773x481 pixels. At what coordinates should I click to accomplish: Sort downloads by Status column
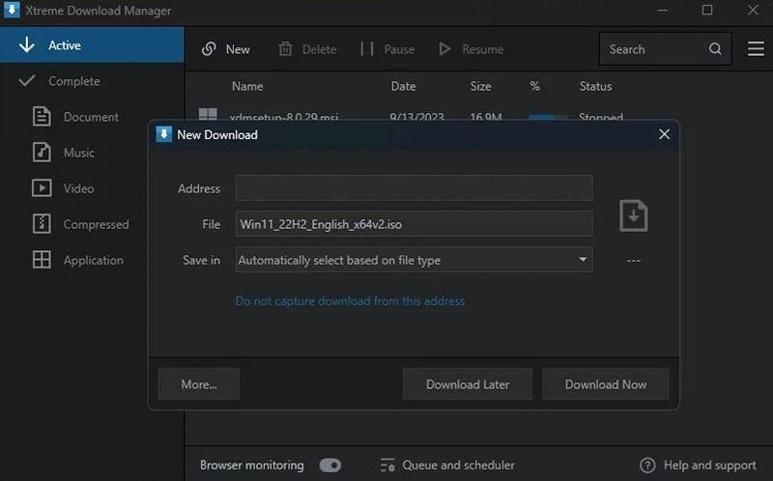[x=595, y=86]
